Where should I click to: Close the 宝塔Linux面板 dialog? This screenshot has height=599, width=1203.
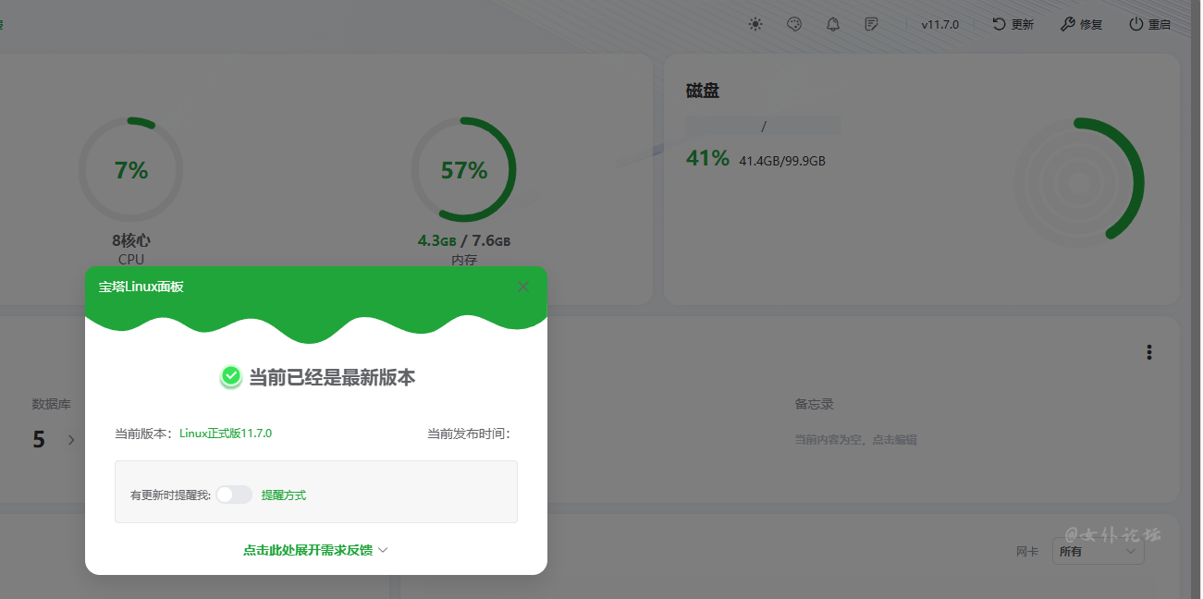[x=523, y=287]
